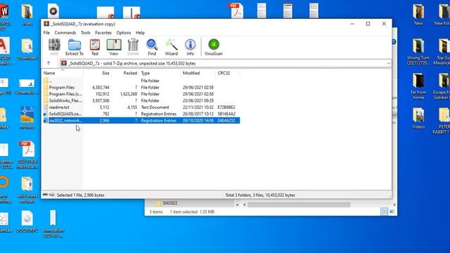The width and height of the screenshot is (450, 253).
Task: Select the SolidWorks_Flex... folder row
Action: coord(141,100)
